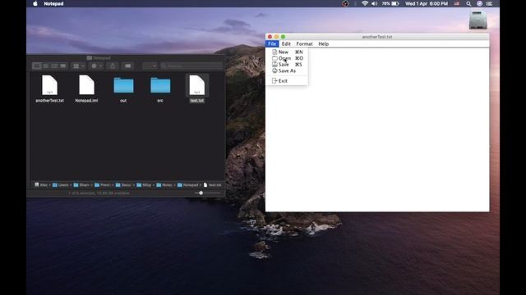The height and width of the screenshot is (295, 526).
Task: Open the Edit menu in Notepad window
Action: point(286,43)
